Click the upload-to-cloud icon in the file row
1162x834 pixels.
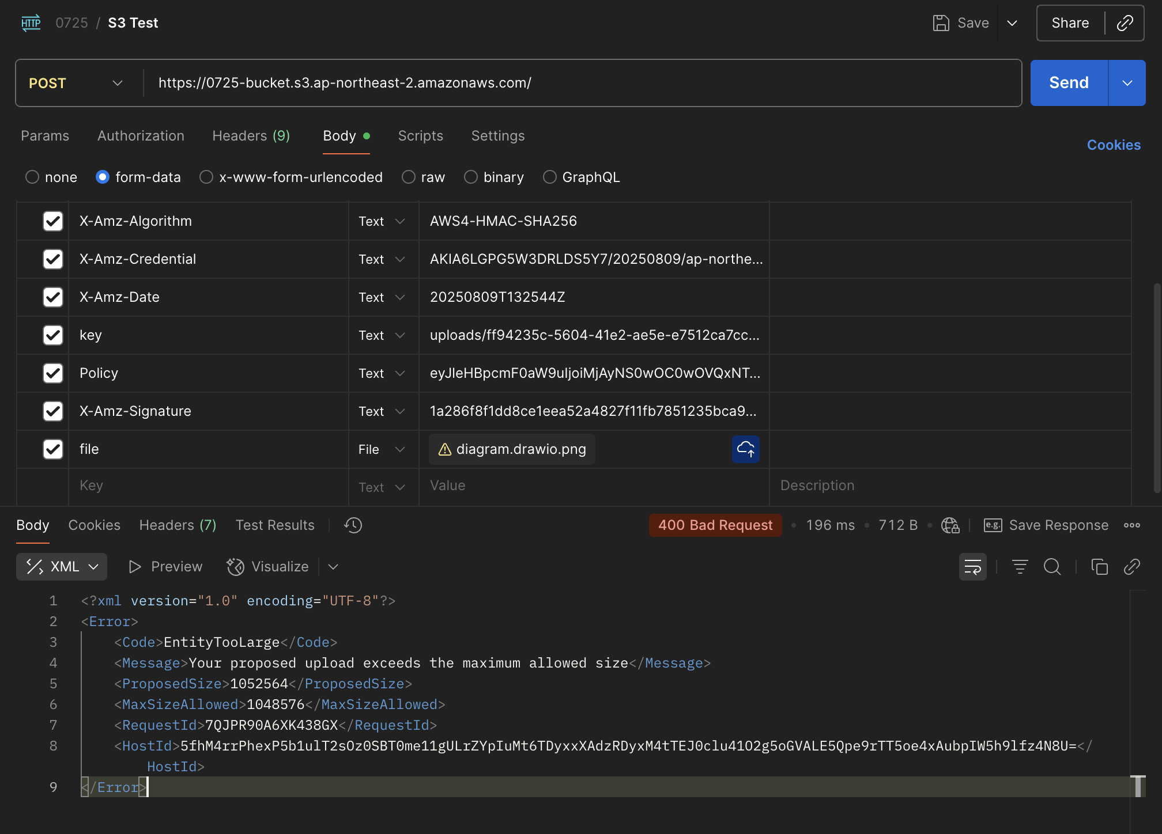coord(745,449)
